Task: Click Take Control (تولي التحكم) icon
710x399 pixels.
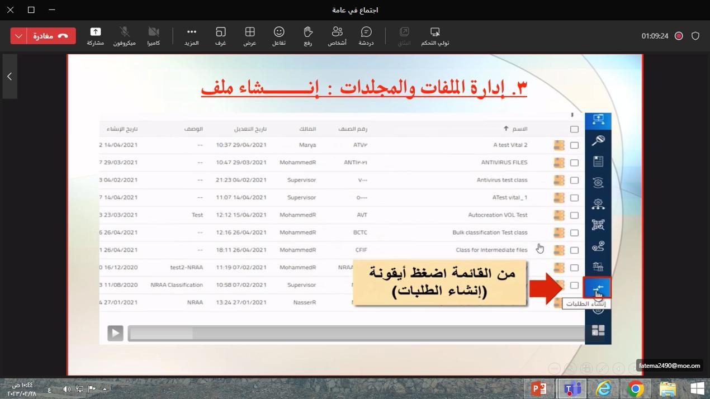Action: (x=435, y=36)
